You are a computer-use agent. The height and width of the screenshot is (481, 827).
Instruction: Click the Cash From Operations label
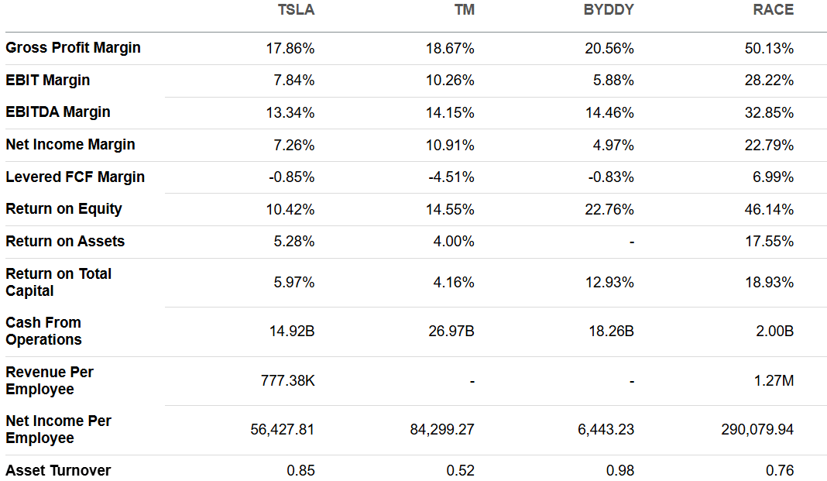43,332
